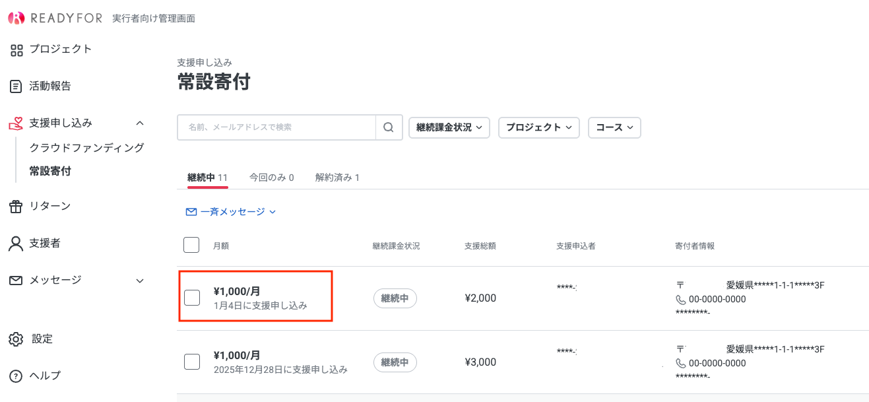
Task: Click the 継続課金状況 column header
Action: pyautogui.click(x=396, y=246)
